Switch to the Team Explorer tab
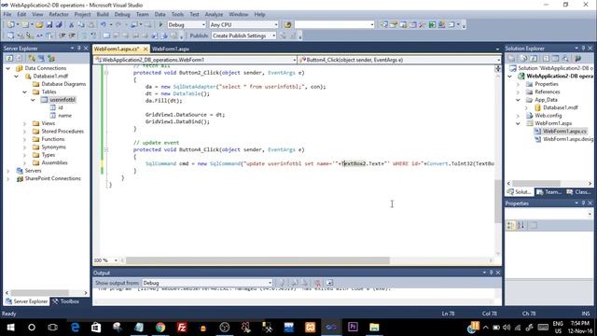Screen dimensions: 597x336 (x=549, y=192)
